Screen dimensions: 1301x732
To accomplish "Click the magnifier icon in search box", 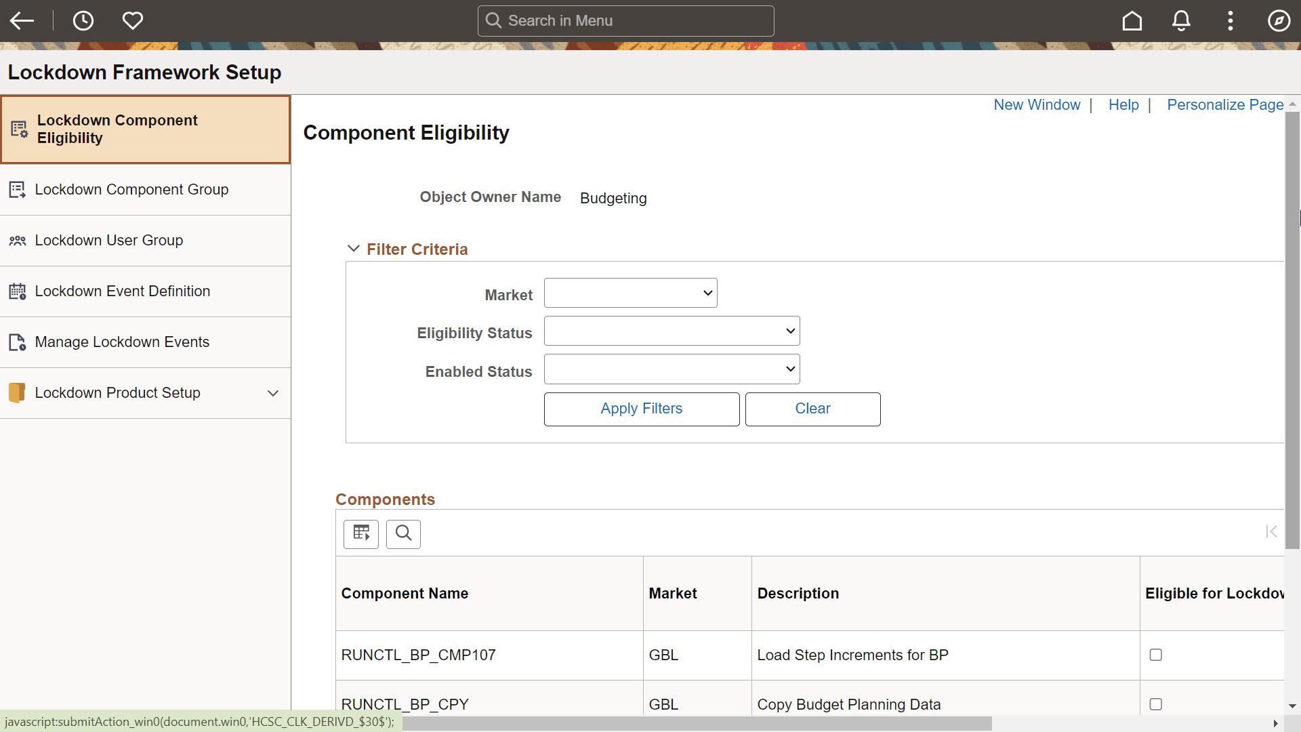I will coord(494,20).
